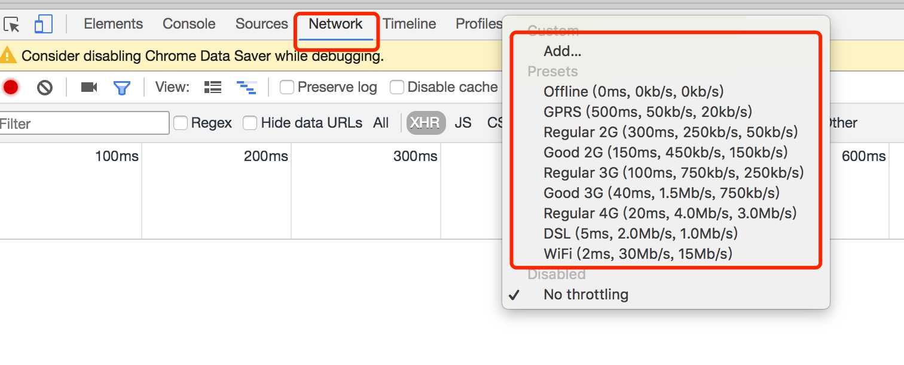The height and width of the screenshot is (365, 904).
Task: Click the inspect element cursor icon
Action: coord(11,24)
